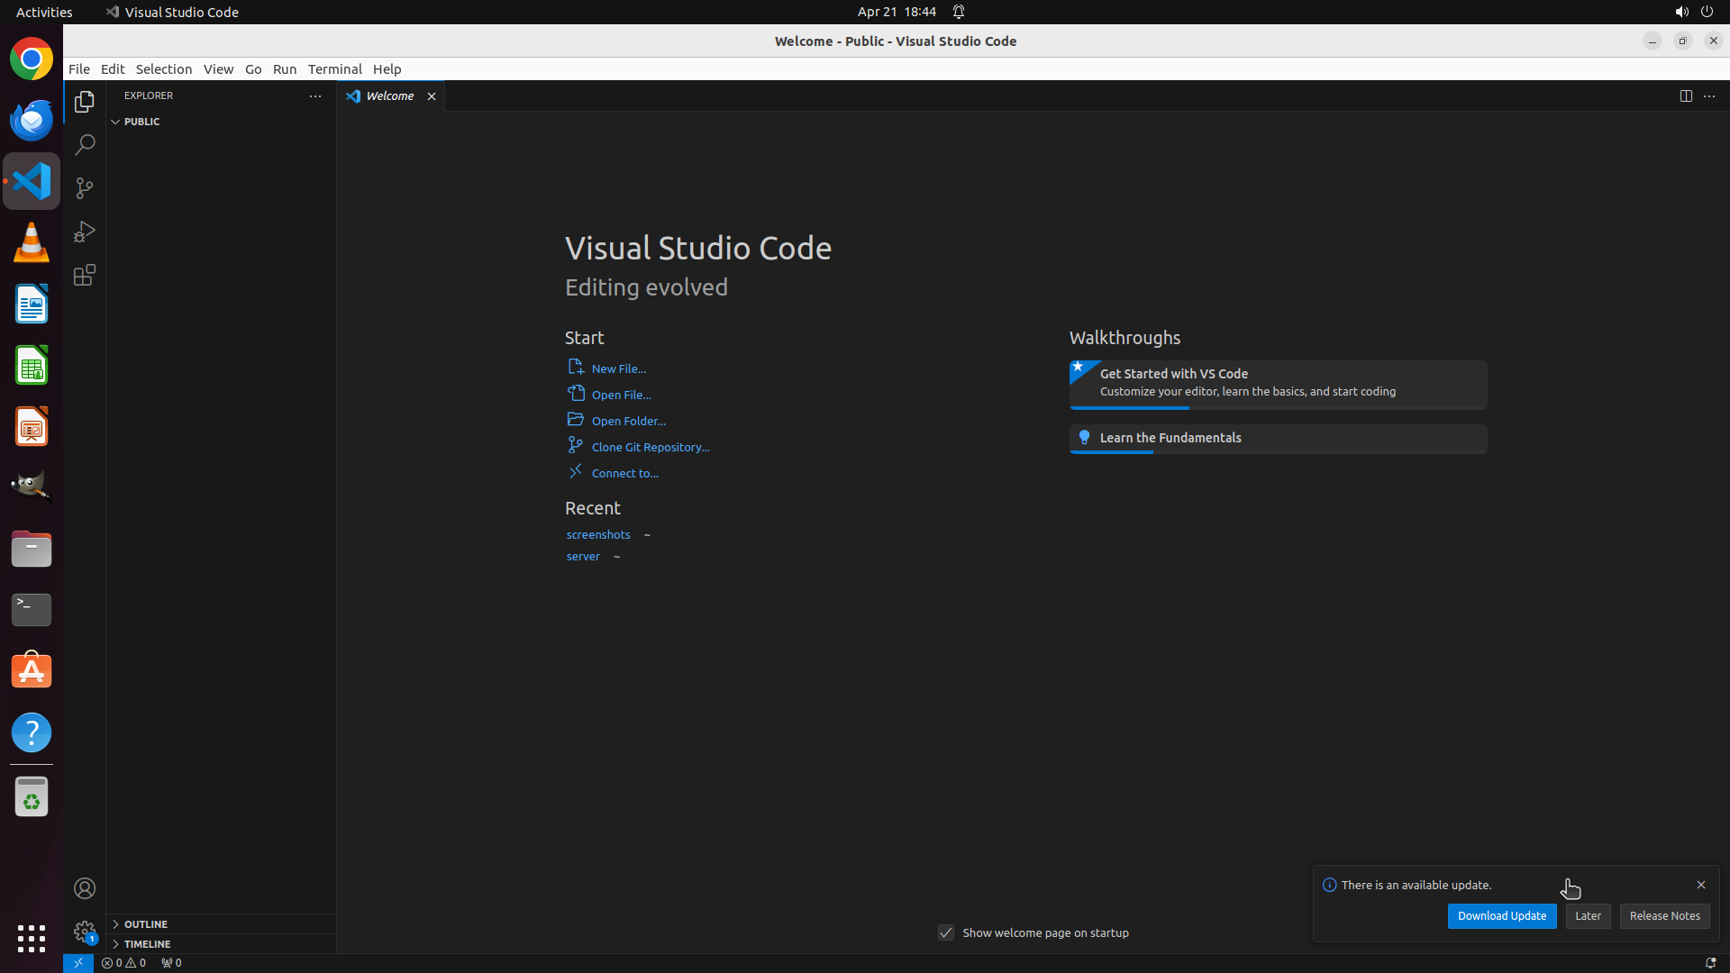Dismiss the update notification
The height and width of the screenshot is (973, 1730).
click(x=1701, y=885)
